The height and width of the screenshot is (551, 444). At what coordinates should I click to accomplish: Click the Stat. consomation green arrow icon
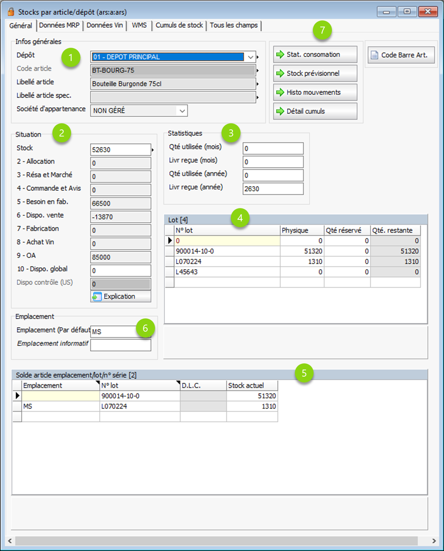pos(280,55)
